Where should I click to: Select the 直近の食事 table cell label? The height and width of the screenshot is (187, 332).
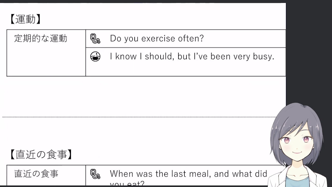point(36,173)
